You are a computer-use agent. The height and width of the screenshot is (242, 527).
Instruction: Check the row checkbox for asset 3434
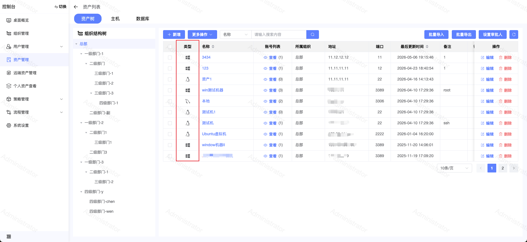[170, 57]
